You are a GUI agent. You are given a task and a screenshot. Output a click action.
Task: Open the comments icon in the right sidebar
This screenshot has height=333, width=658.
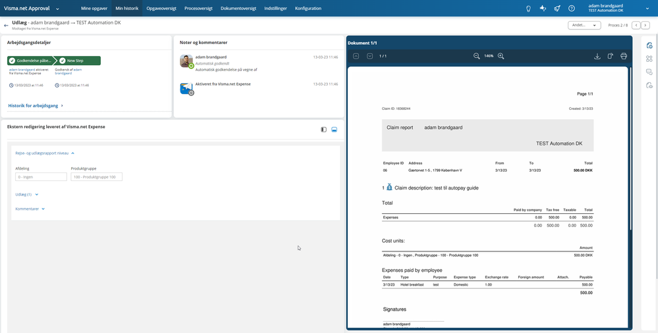649,72
